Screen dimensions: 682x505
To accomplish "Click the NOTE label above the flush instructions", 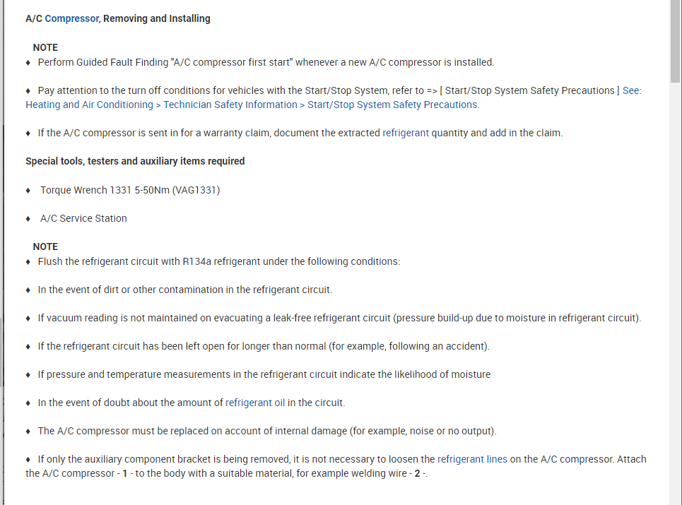I will click(45, 246).
